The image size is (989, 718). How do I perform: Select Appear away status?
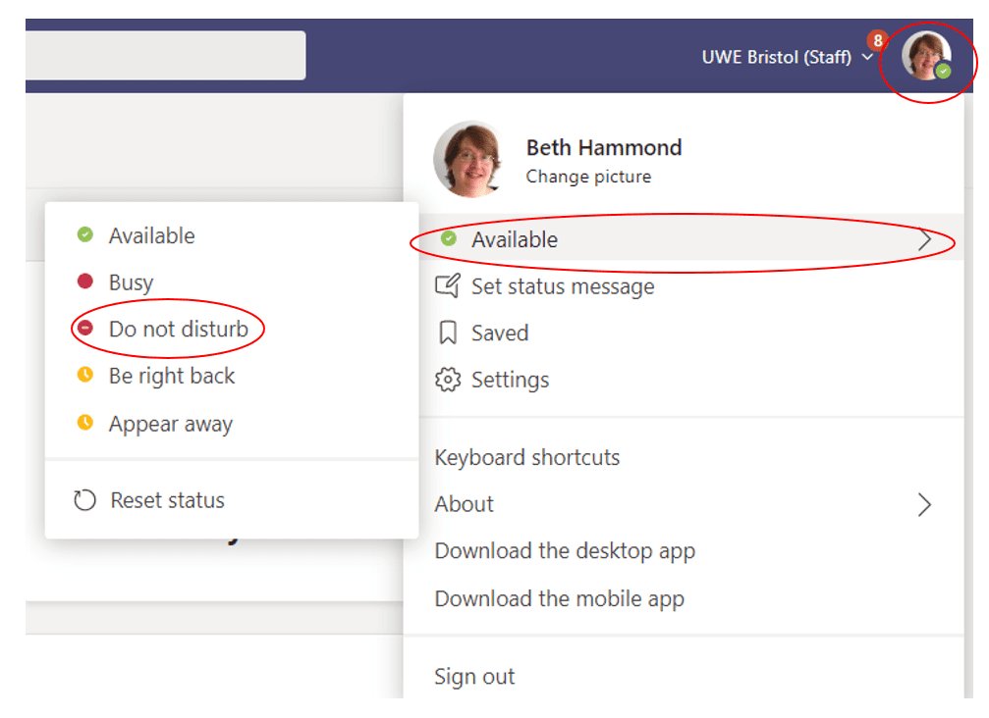(x=232, y=423)
